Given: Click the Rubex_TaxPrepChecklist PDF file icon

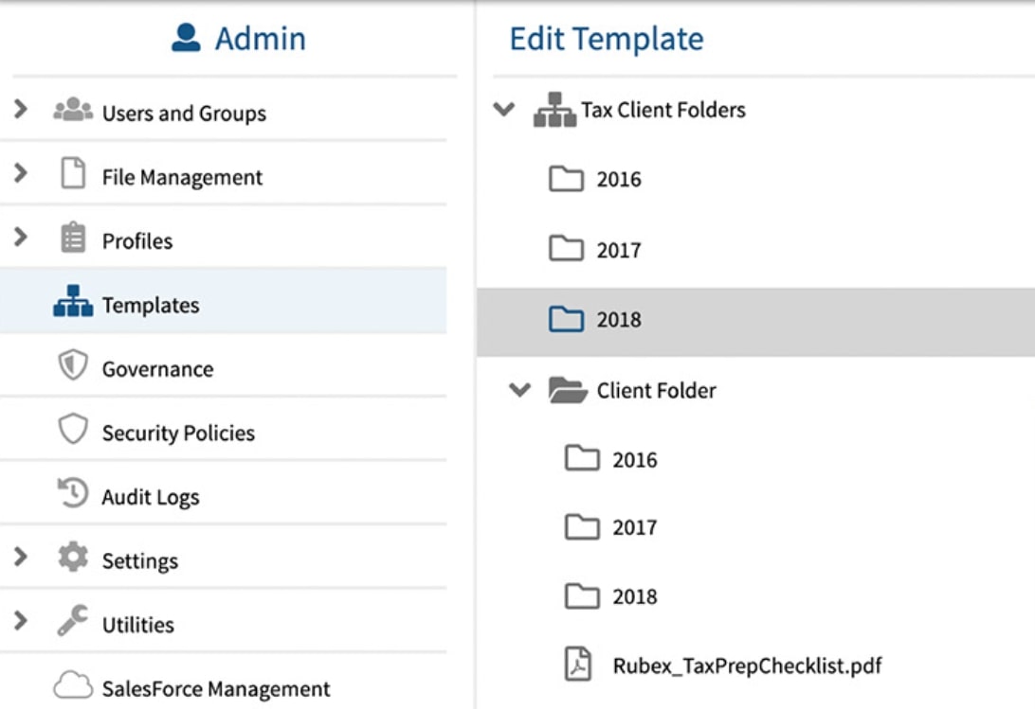Looking at the screenshot, I should pos(578,664).
